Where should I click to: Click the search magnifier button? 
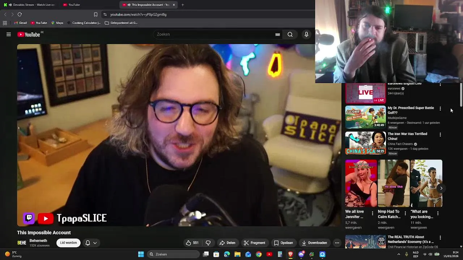tap(290, 34)
